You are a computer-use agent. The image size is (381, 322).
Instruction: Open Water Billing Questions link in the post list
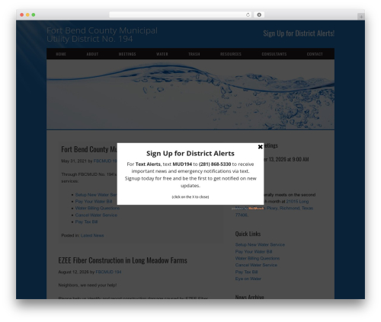point(98,208)
